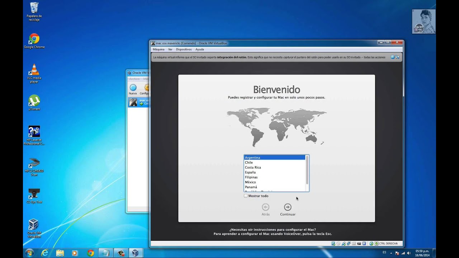
Task: Enable the Mostrar todo checkbox
Action: click(246, 196)
